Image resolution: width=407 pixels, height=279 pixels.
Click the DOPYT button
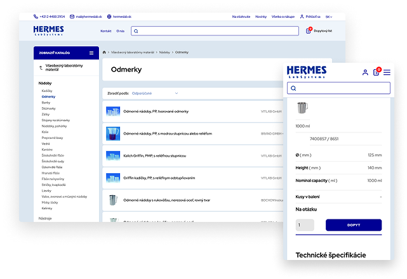354,225
